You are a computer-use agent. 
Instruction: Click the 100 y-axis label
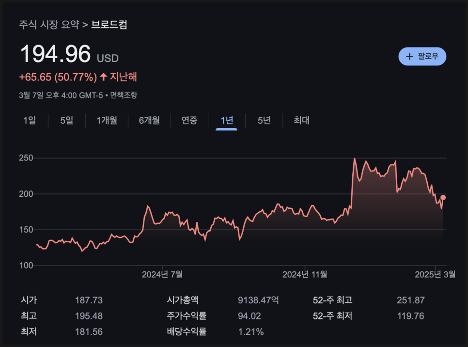click(x=26, y=266)
